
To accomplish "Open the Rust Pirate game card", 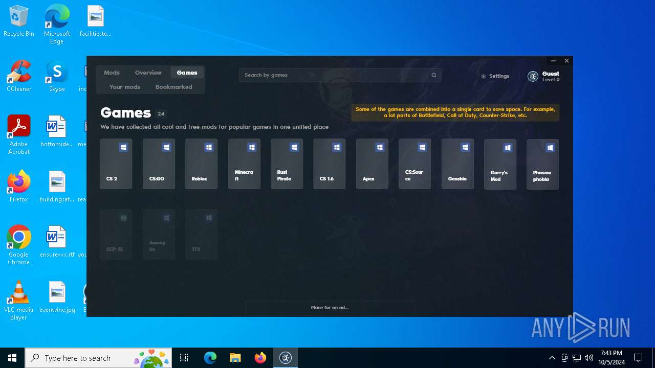I will (287, 164).
